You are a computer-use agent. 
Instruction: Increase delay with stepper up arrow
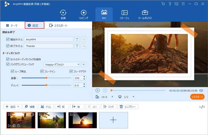click(x=84, y=84)
